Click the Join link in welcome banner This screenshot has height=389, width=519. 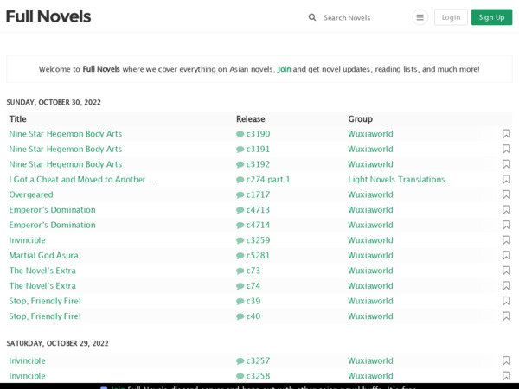point(284,69)
